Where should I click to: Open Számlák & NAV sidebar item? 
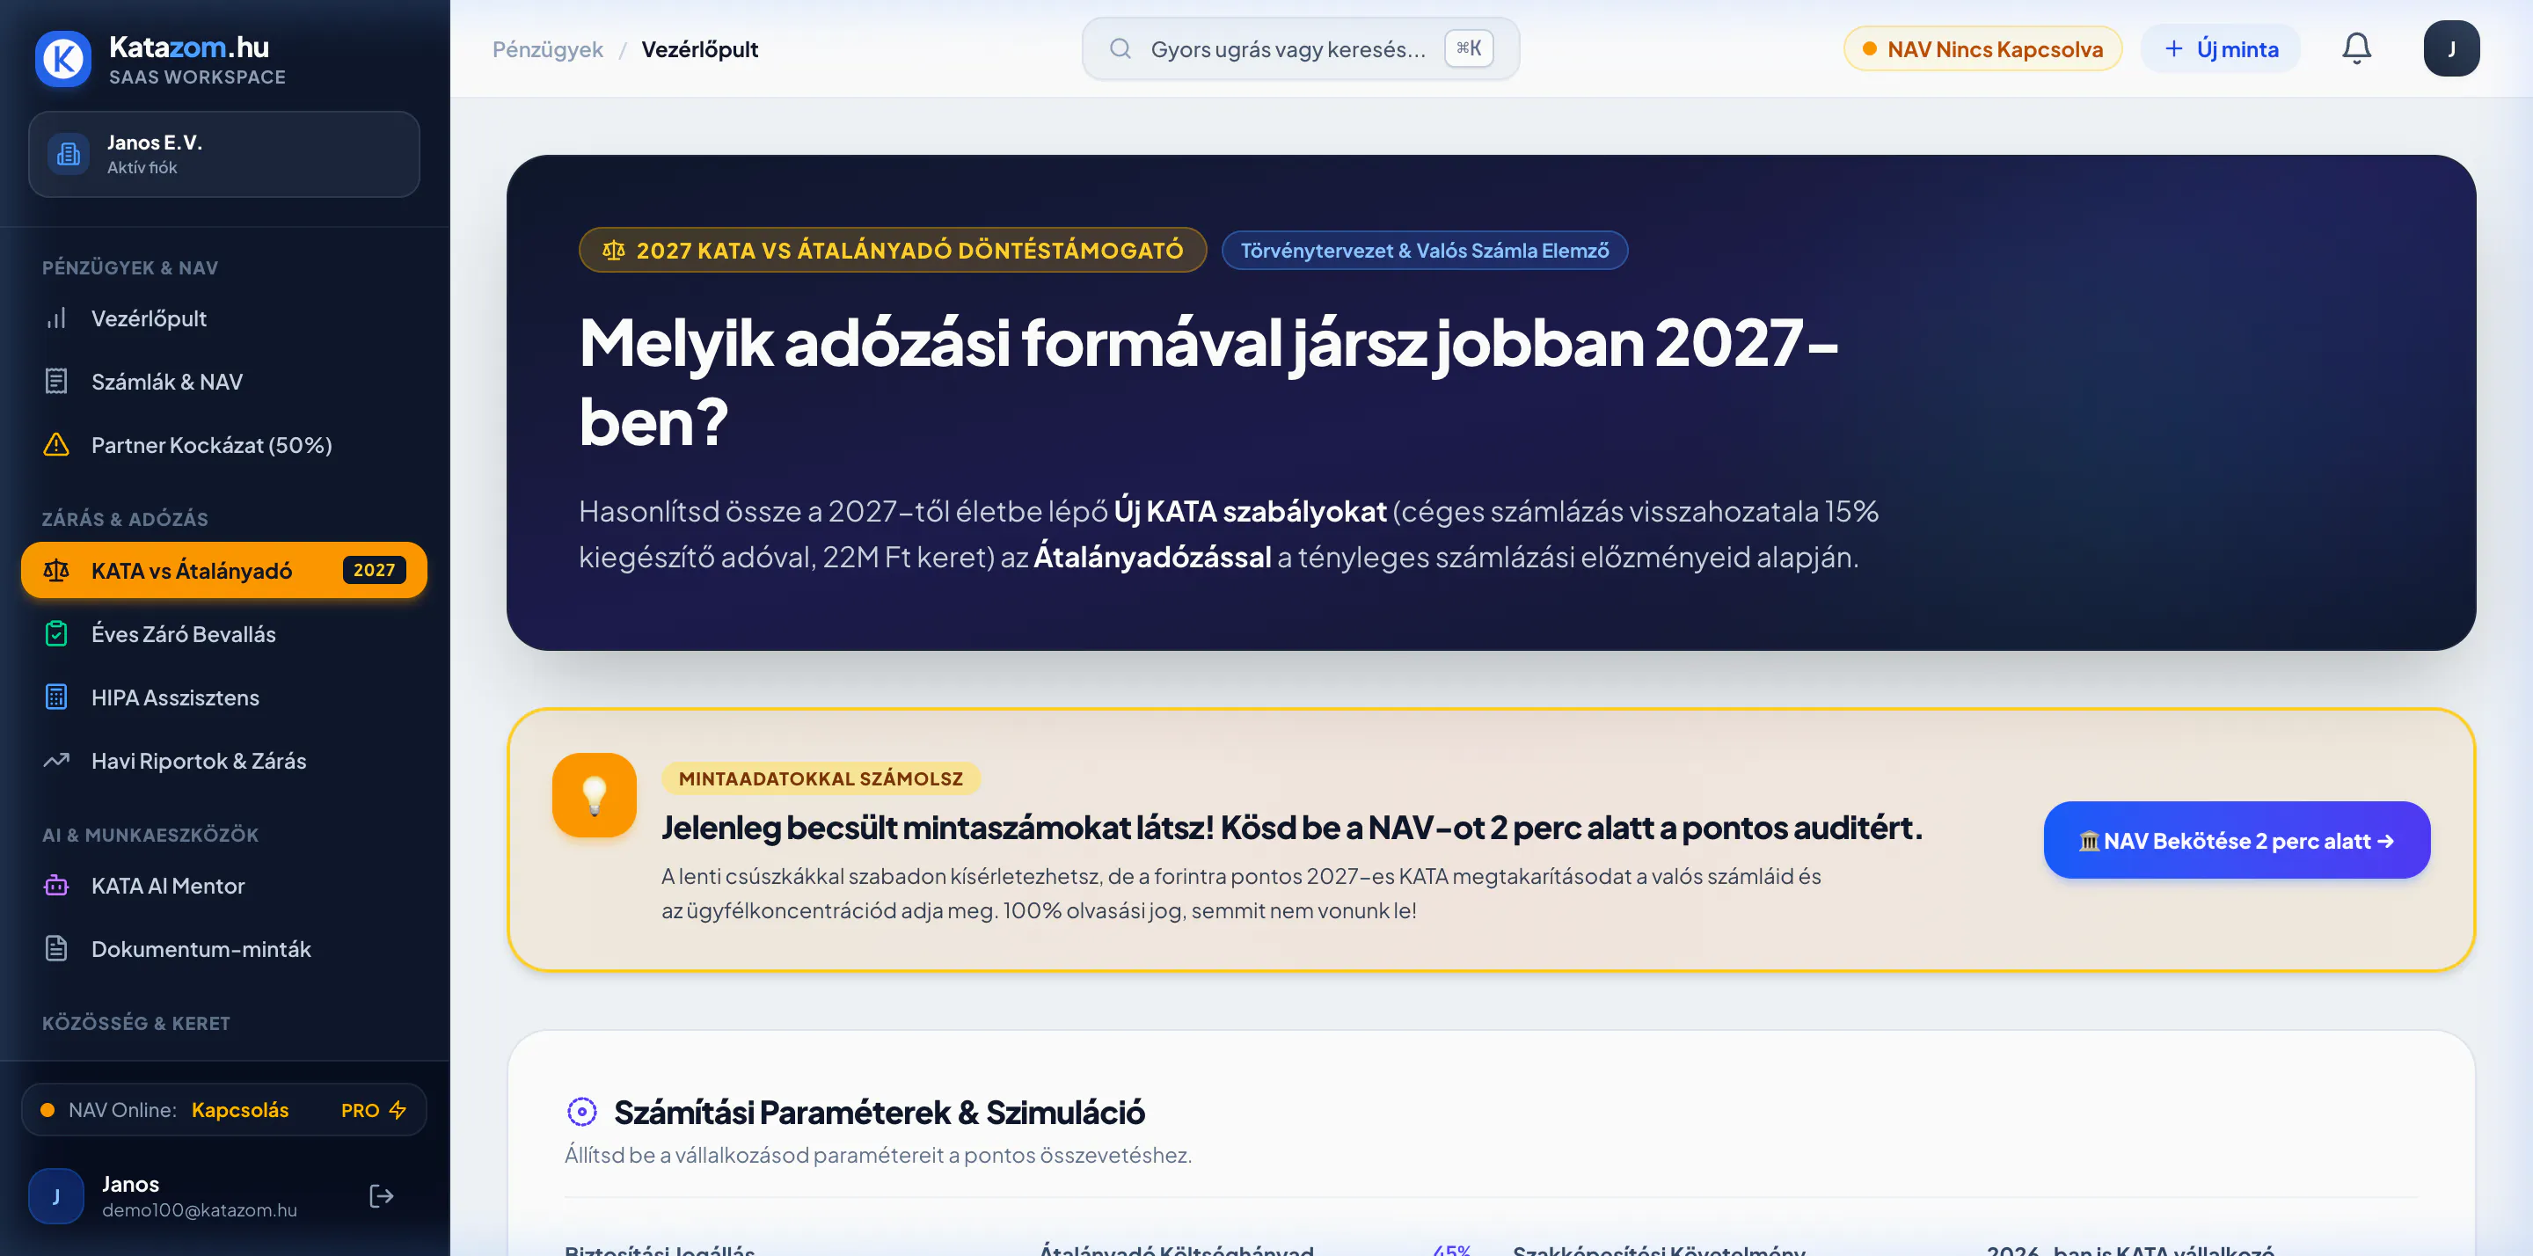(x=224, y=382)
